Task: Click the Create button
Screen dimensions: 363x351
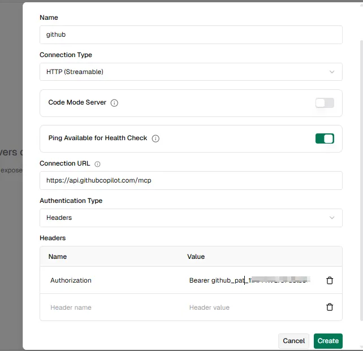Action: coord(328,341)
